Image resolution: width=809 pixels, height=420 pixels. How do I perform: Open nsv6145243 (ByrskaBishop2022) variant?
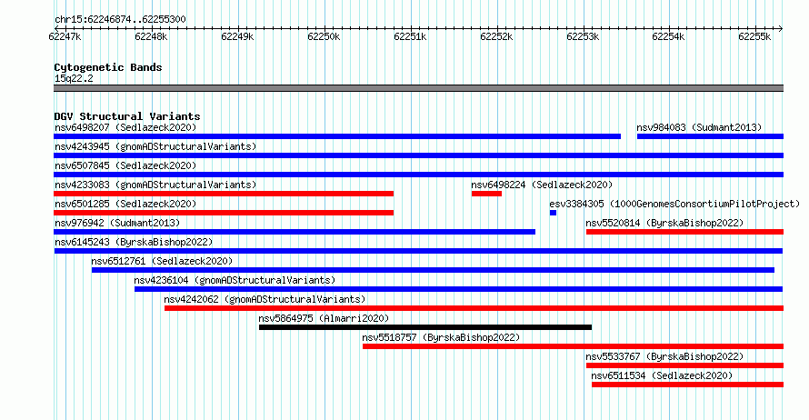point(134,242)
